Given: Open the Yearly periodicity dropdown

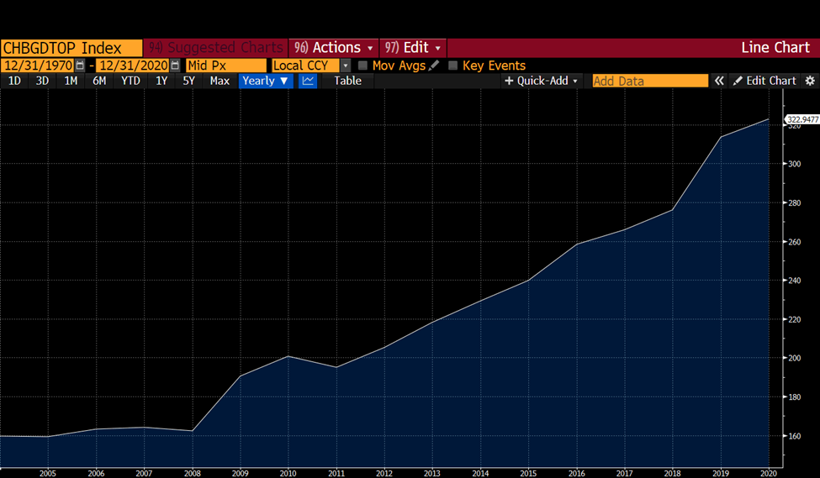Looking at the screenshot, I should 265,81.
